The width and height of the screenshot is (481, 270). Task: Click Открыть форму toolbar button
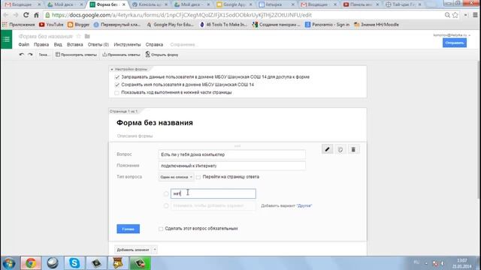162,55
